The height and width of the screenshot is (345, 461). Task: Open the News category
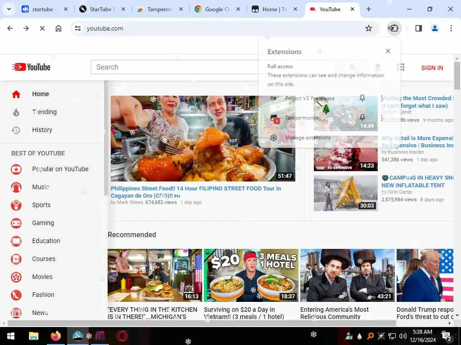40,313
